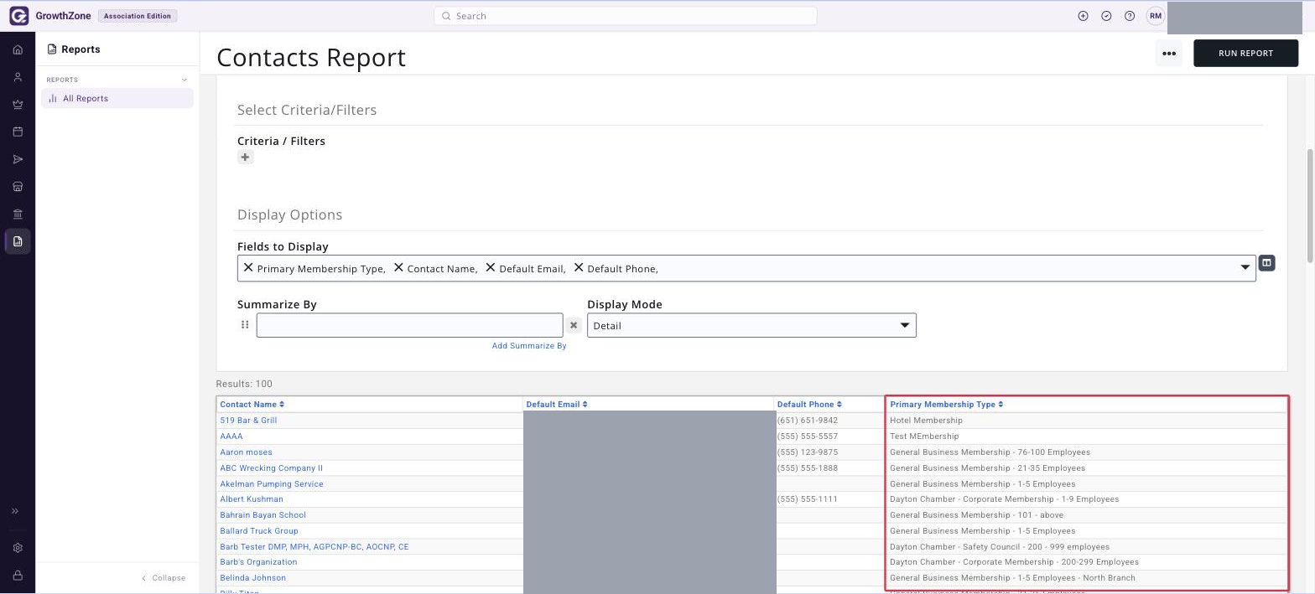Click the GrowthZone logo

pos(50,16)
